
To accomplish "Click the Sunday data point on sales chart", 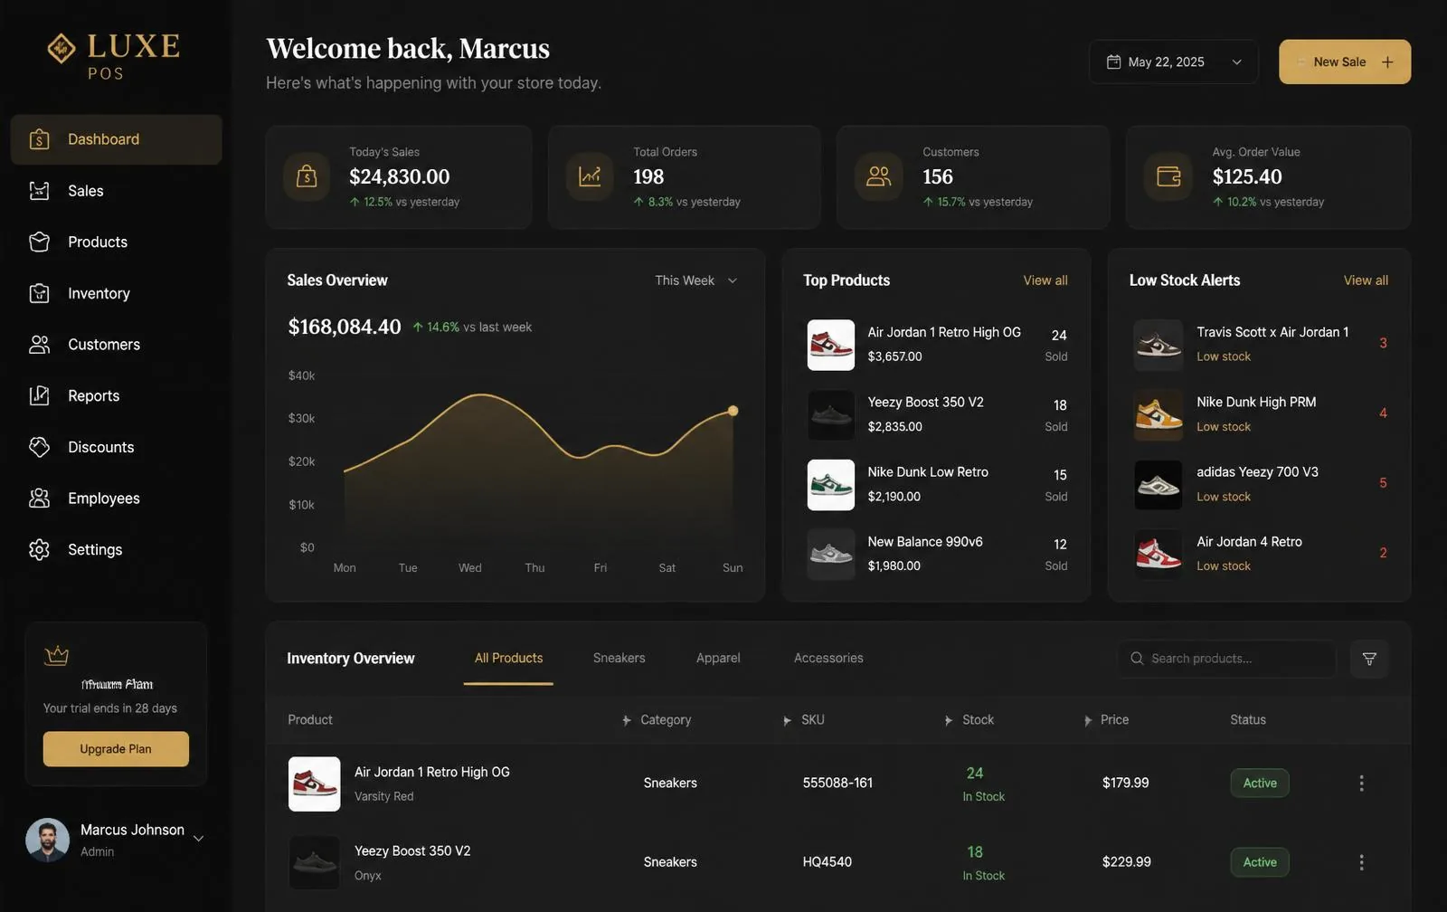I will point(733,411).
